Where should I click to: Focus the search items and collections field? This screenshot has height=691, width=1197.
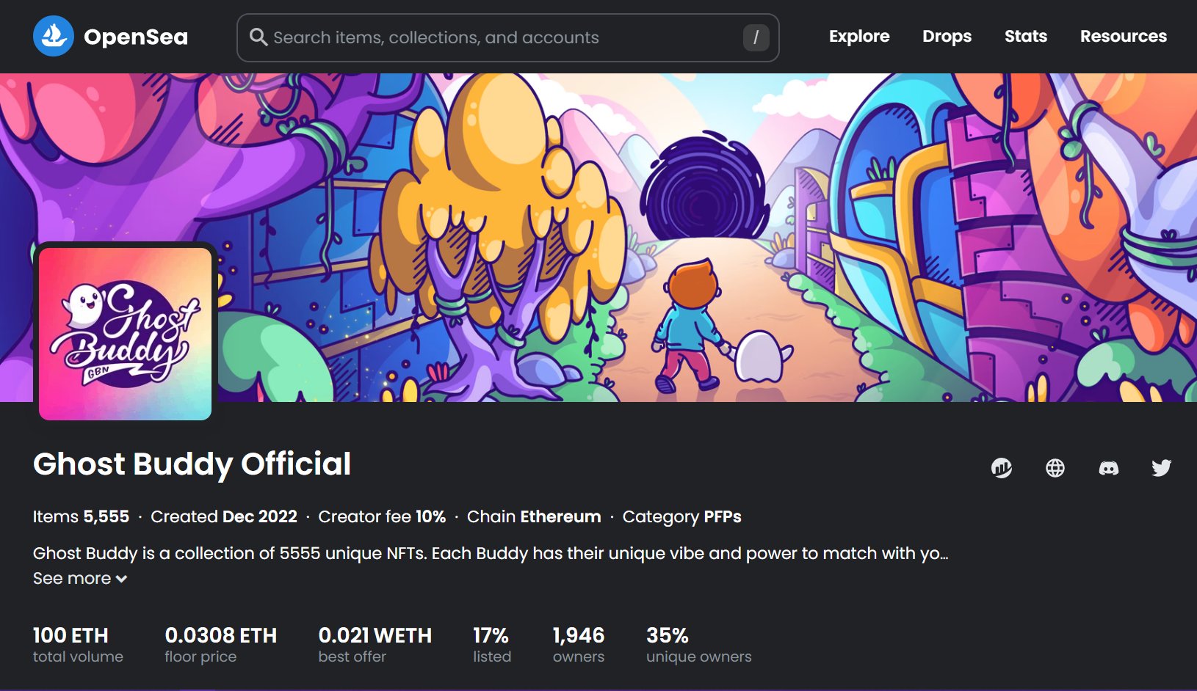click(508, 37)
